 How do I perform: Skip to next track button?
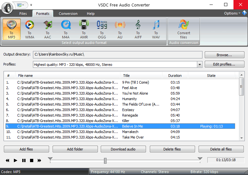pos(39,160)
